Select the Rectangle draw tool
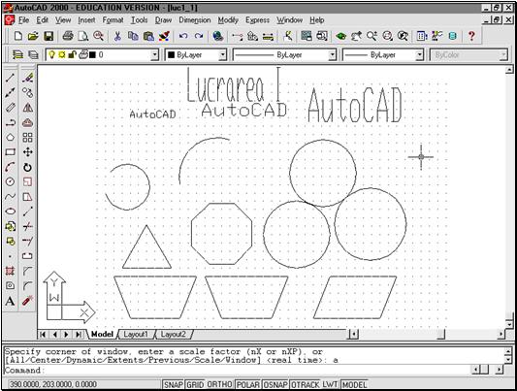This screenshot has height=391, width=517. pyautogui.click(x=11, y=152)
